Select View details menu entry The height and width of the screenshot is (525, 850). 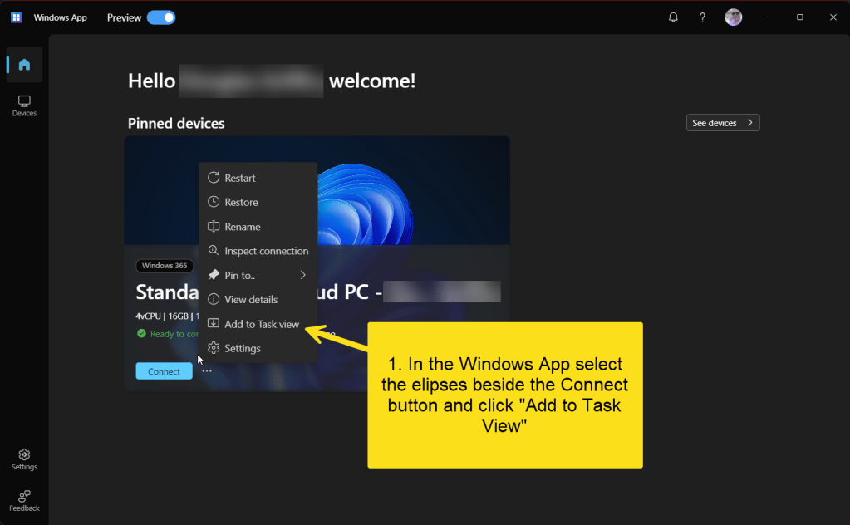tap(251, 299)
